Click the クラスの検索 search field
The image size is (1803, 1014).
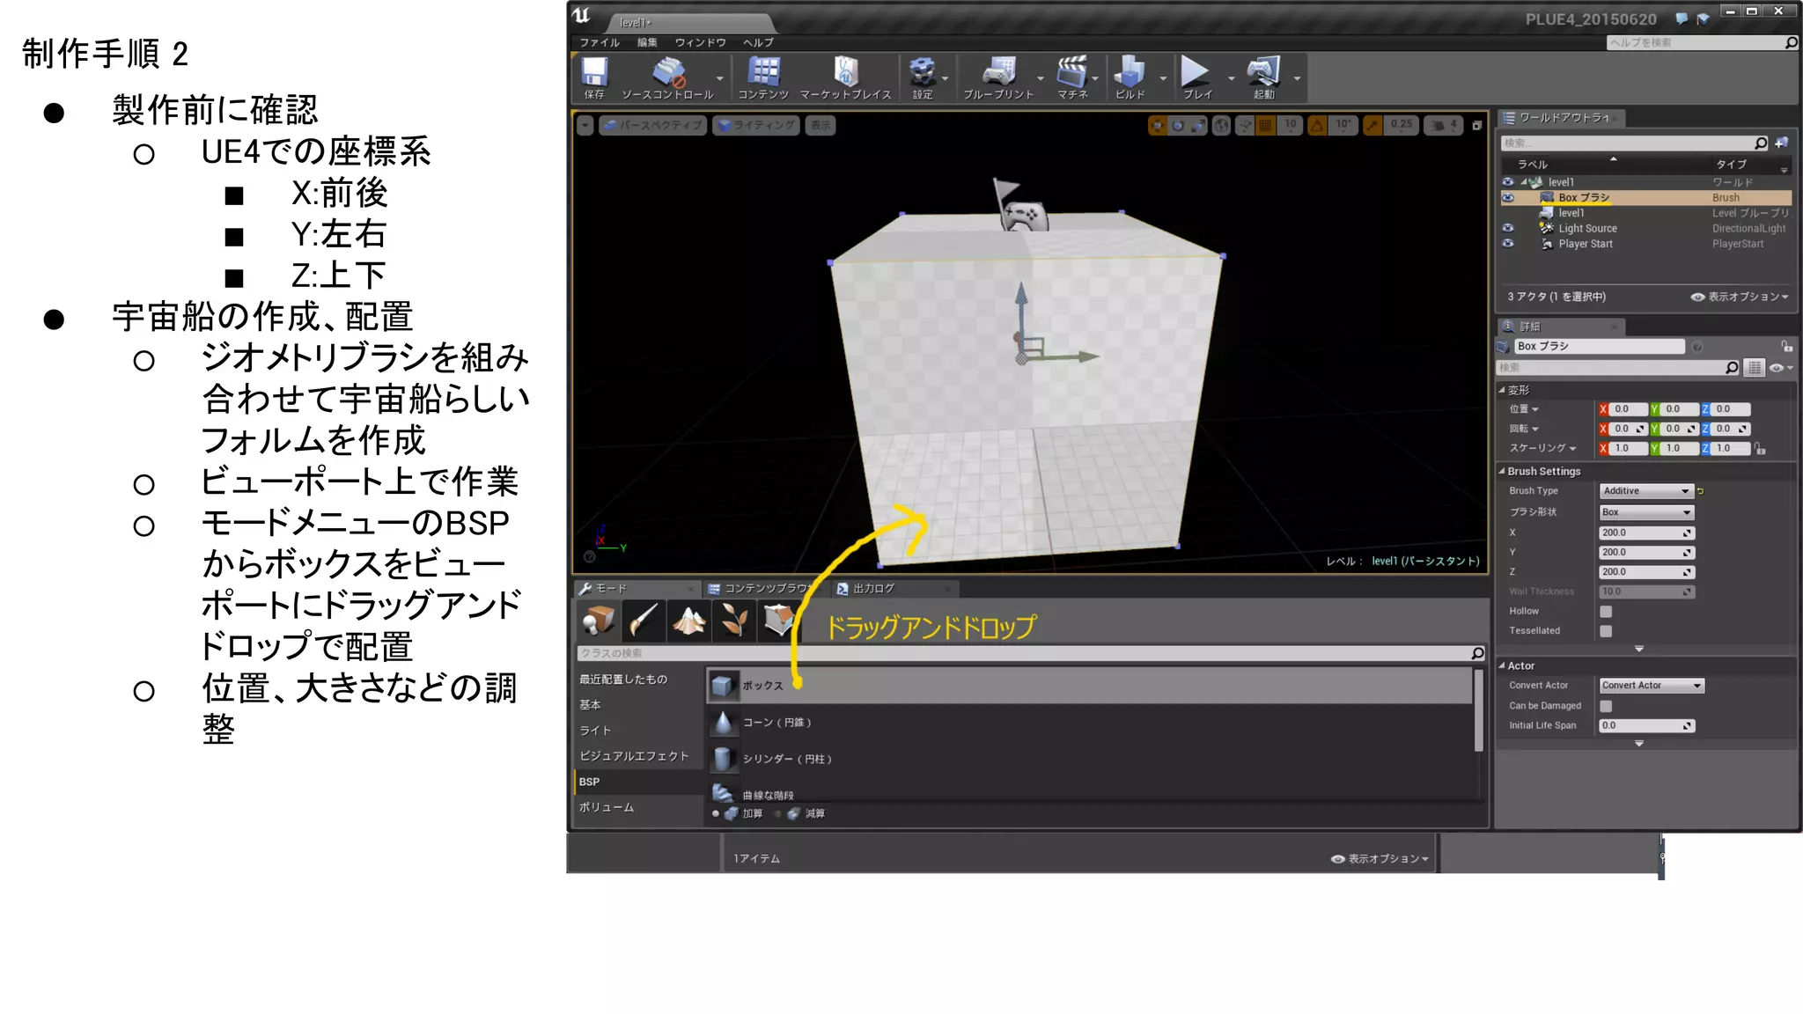pyautogui.click(x=1030, y=653)
